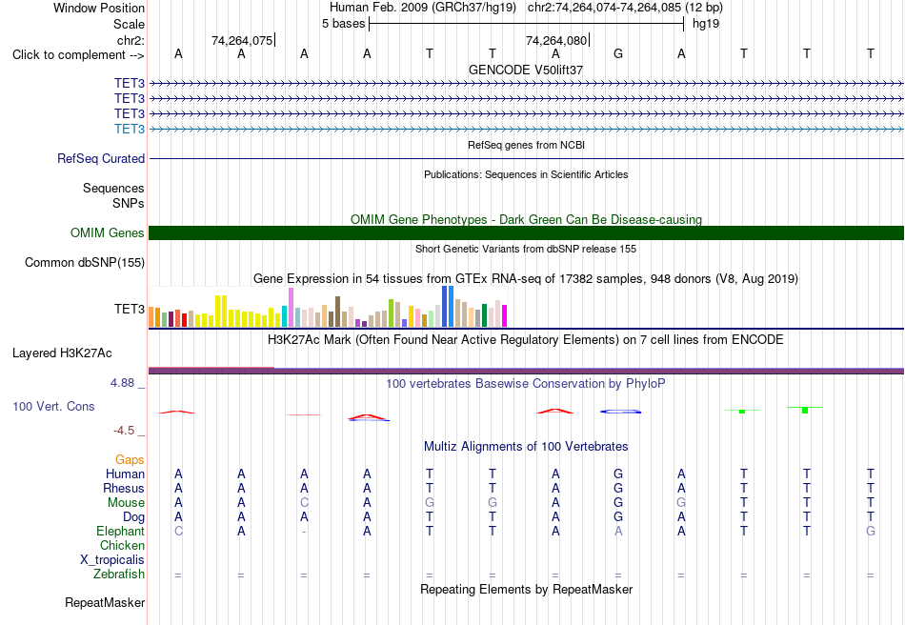Click the dash gap in the Elephant row
Image resolution: width=905 pixels, height=625 pixels.
pos(304,532)
